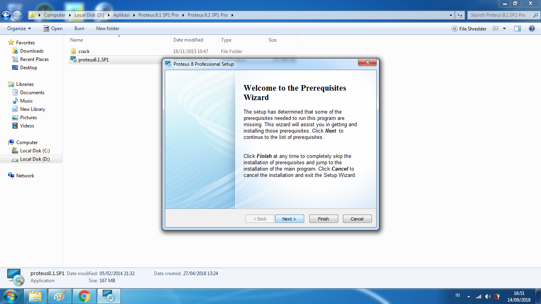Open the Videos library
The image size is (541, 304).
pos(27,126)
